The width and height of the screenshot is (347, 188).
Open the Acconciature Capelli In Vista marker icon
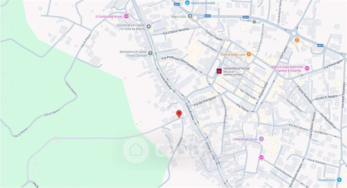[x=149, y=27]
